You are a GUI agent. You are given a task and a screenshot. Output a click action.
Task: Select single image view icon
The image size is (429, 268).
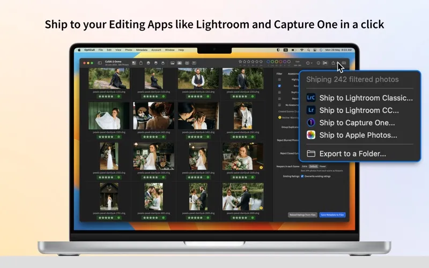tap(172, 63)
